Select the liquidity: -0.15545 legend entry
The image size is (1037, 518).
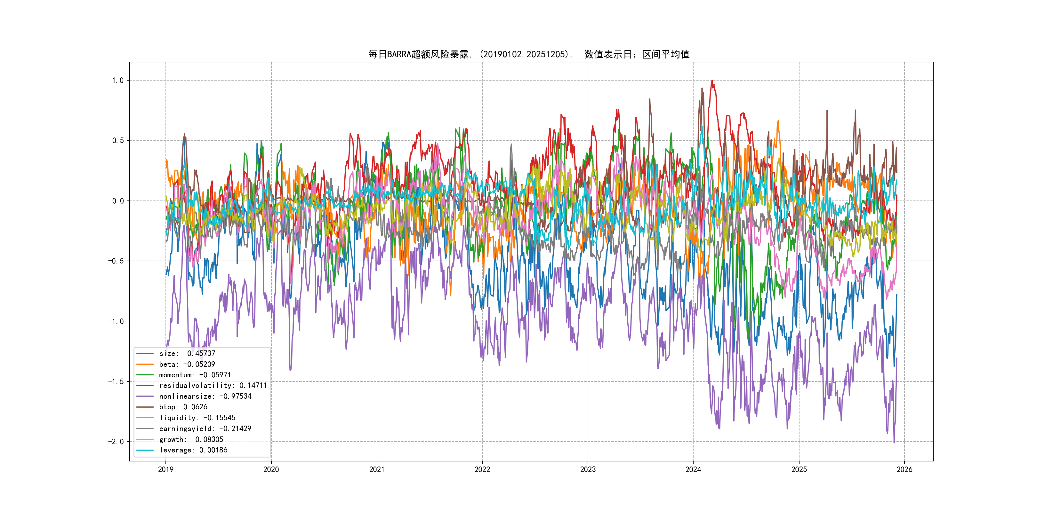(x=197, y=418)
